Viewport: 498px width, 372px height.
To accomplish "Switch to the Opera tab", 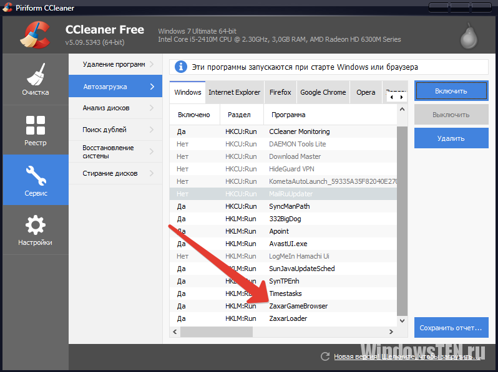I will pyautogui.click(x=366, y=92).
